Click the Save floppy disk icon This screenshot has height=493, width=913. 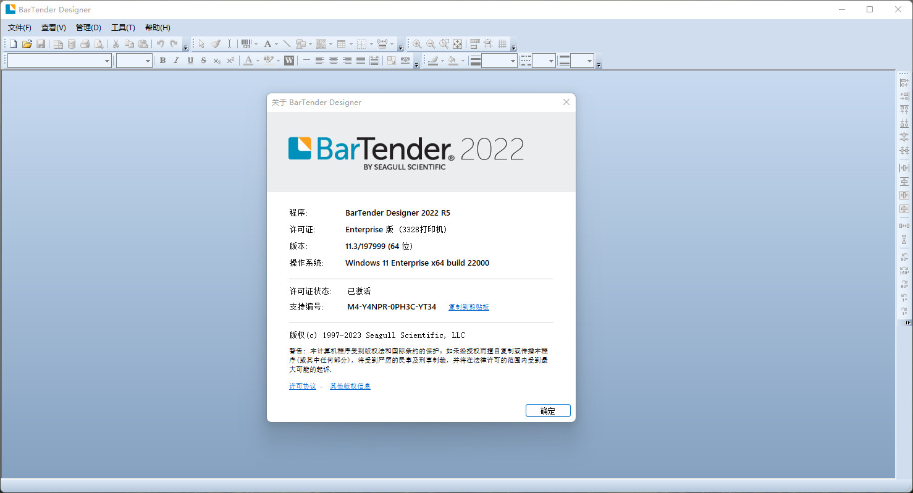pyautogui.click(x=41, y=44)
